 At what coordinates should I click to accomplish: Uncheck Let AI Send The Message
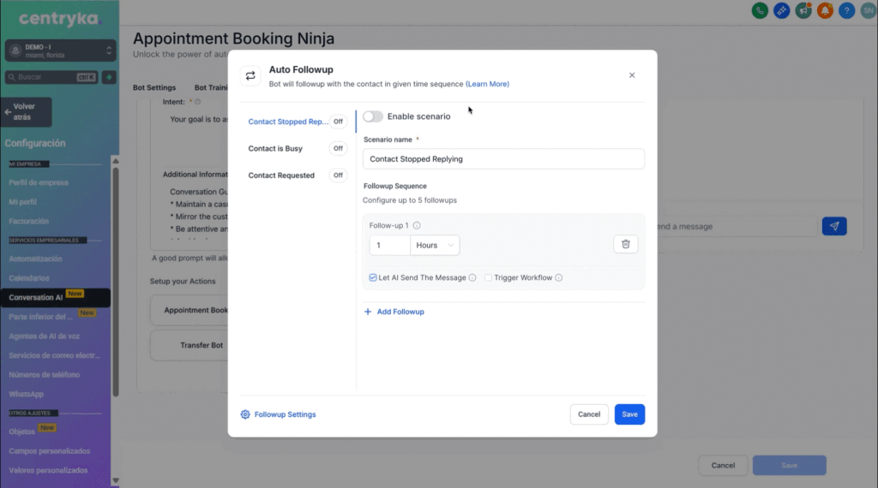tap(373, 277)
